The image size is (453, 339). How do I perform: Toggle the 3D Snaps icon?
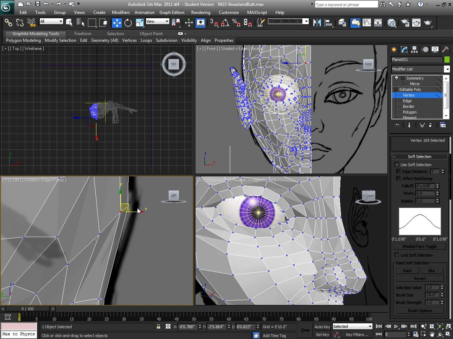pyautogui.click(x=214, y=23)
